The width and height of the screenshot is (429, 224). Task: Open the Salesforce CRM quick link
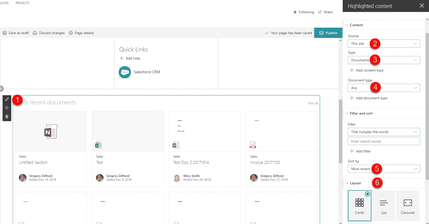coord(146,72)
